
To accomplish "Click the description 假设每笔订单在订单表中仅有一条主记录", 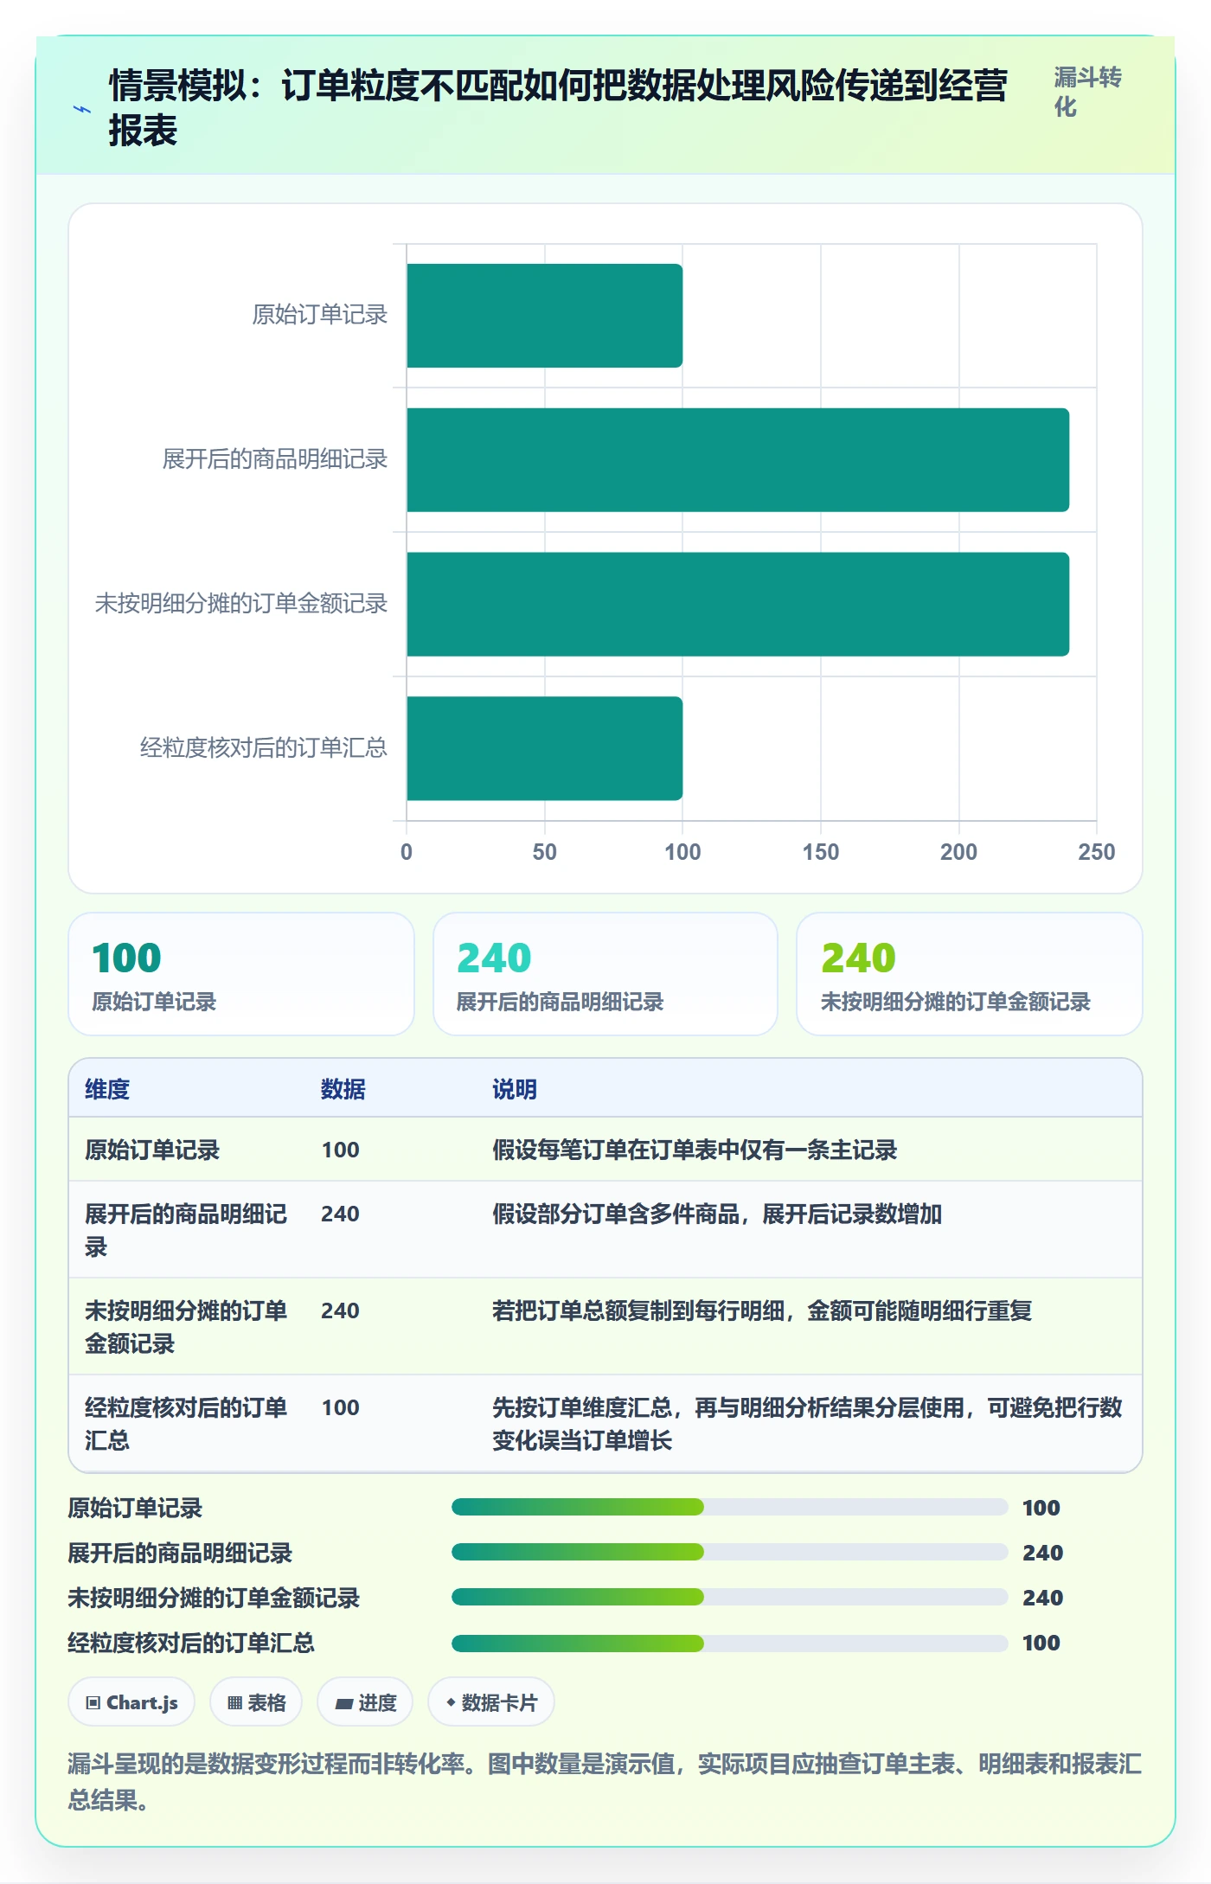I will pos(695,1150).
